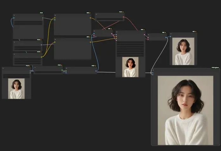Click fox badge above the top-center red-output node

pos(123,12)
